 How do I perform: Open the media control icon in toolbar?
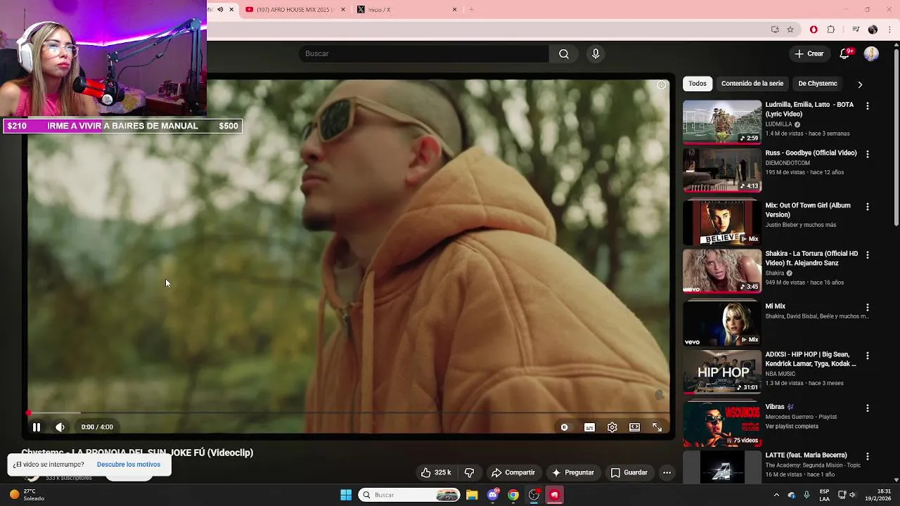(856, 30)
